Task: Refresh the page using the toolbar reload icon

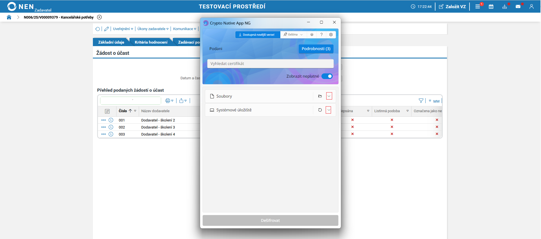Action: 98,29
